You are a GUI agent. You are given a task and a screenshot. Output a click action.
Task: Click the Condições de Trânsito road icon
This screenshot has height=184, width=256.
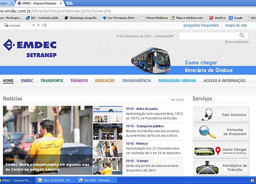[x=207, y=168]
